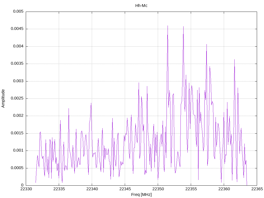Click the y-axis value 0.004
This screenshot has width=264, height=198.
point(18,46)
